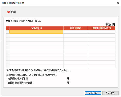Close the 地震保険料控除の入力 dialog window
121x97 pixels.
click(118, 3)
